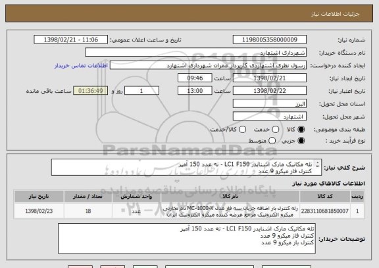Click the request creator field رسول نظری

(x=208, y=65)
